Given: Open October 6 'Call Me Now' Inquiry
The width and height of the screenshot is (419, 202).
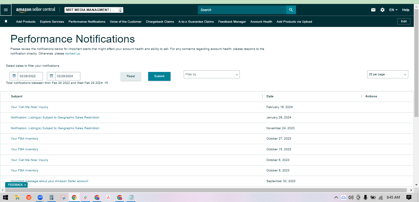Looking at the screenshot, I should tap(29, 160).
